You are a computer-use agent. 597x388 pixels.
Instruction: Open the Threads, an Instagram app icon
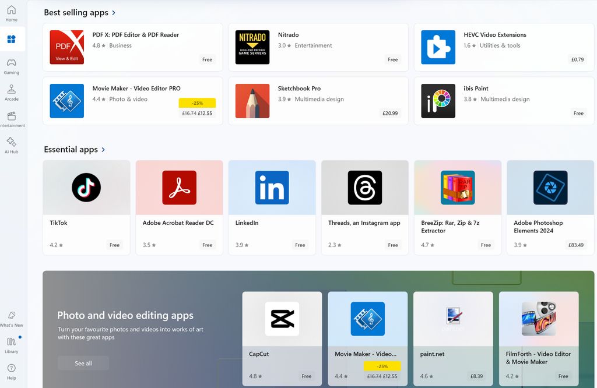coord(364,188)
